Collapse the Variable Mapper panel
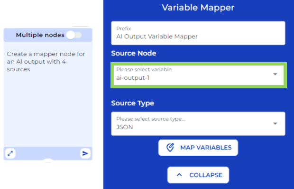 click(198, 175)
